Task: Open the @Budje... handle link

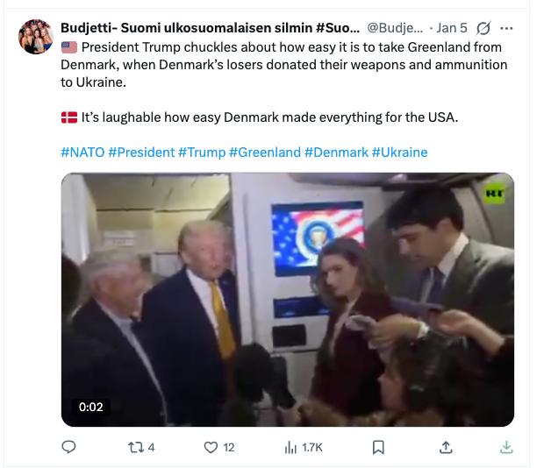Action: coord(395,27)
